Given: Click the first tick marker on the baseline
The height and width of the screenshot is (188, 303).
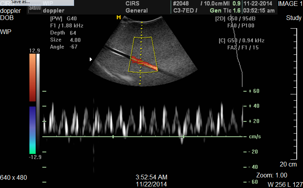Looking at the screenshot, I should pos(113,137).
